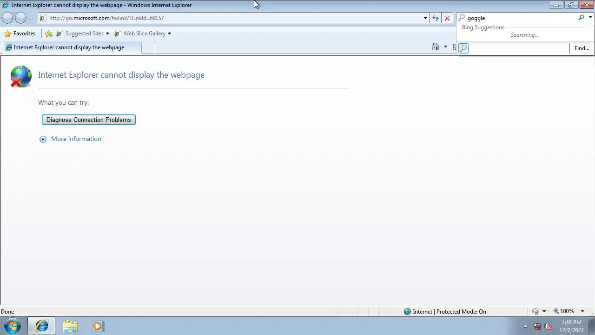Open the Favorites star button
The width and height of the screenshot is (595, 335).
[x=20, y=33]
